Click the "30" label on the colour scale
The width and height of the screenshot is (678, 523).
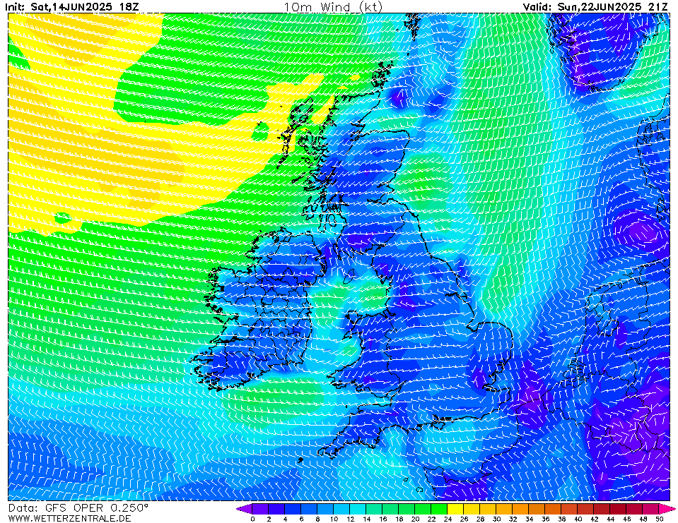[497, 519]
